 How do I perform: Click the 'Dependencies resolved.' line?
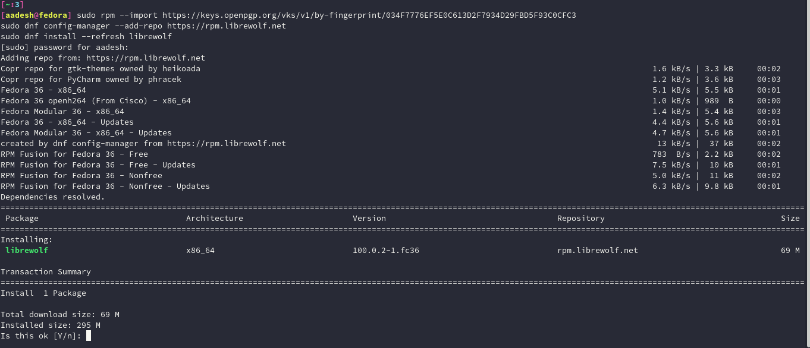(53, 197)
